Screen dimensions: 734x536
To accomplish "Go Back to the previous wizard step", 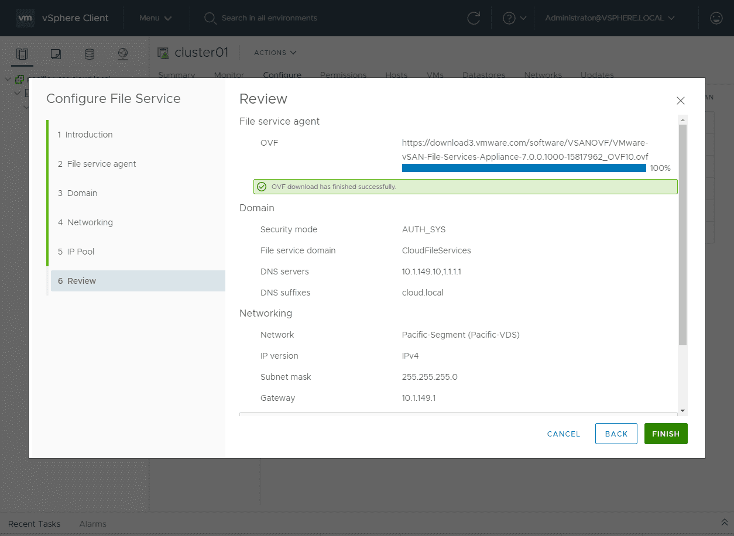I will pyautogui.click(x=616, y=434).
